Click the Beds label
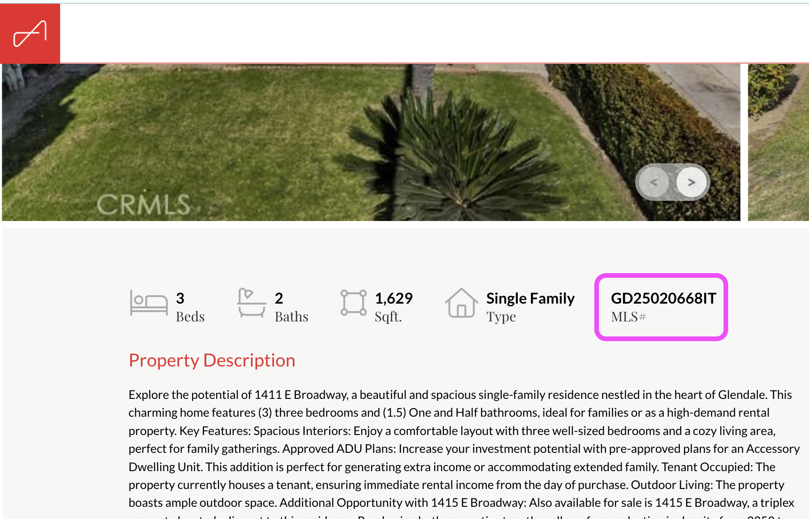Image resolution: width=809 pixels, height=519 pixels. coord(190,317)
